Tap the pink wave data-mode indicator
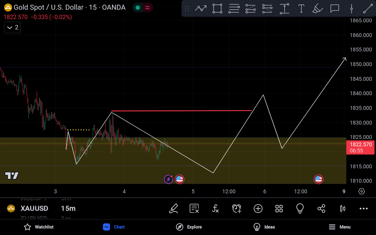This screenshot has width=376, height=235. coord(147,8)
